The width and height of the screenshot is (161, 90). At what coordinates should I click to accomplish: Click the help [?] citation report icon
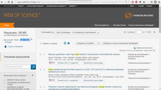(154, 50)
